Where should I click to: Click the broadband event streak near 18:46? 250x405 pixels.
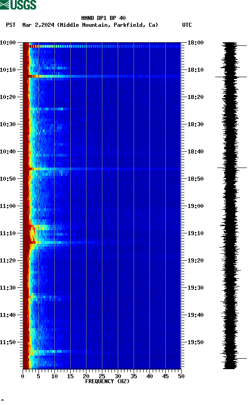point(104,169)
